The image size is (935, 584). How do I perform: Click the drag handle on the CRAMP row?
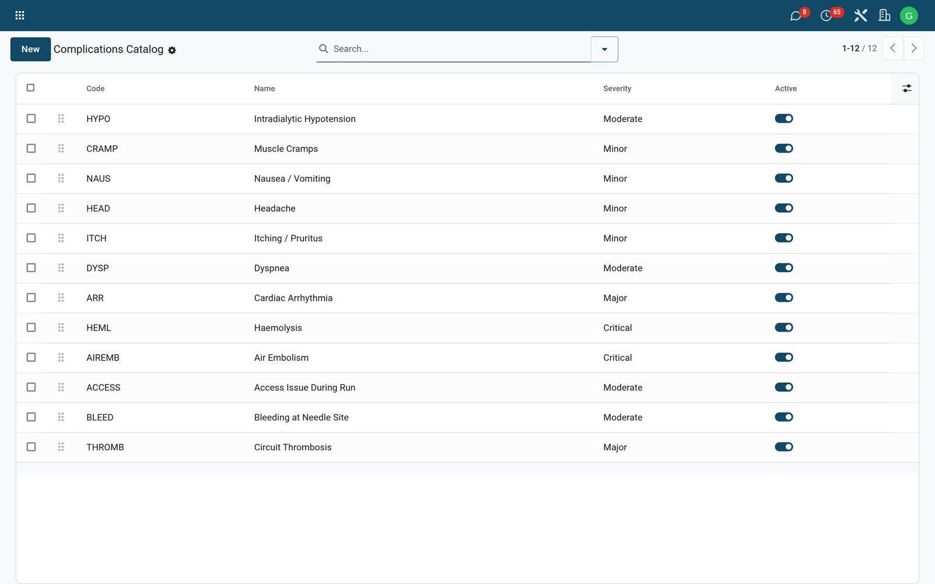point(61,148)
